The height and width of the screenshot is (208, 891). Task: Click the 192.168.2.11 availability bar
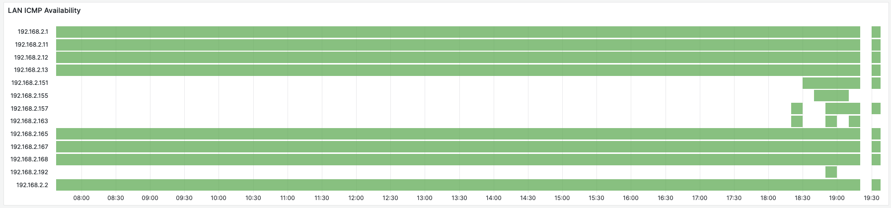click(x=458, y=45)
